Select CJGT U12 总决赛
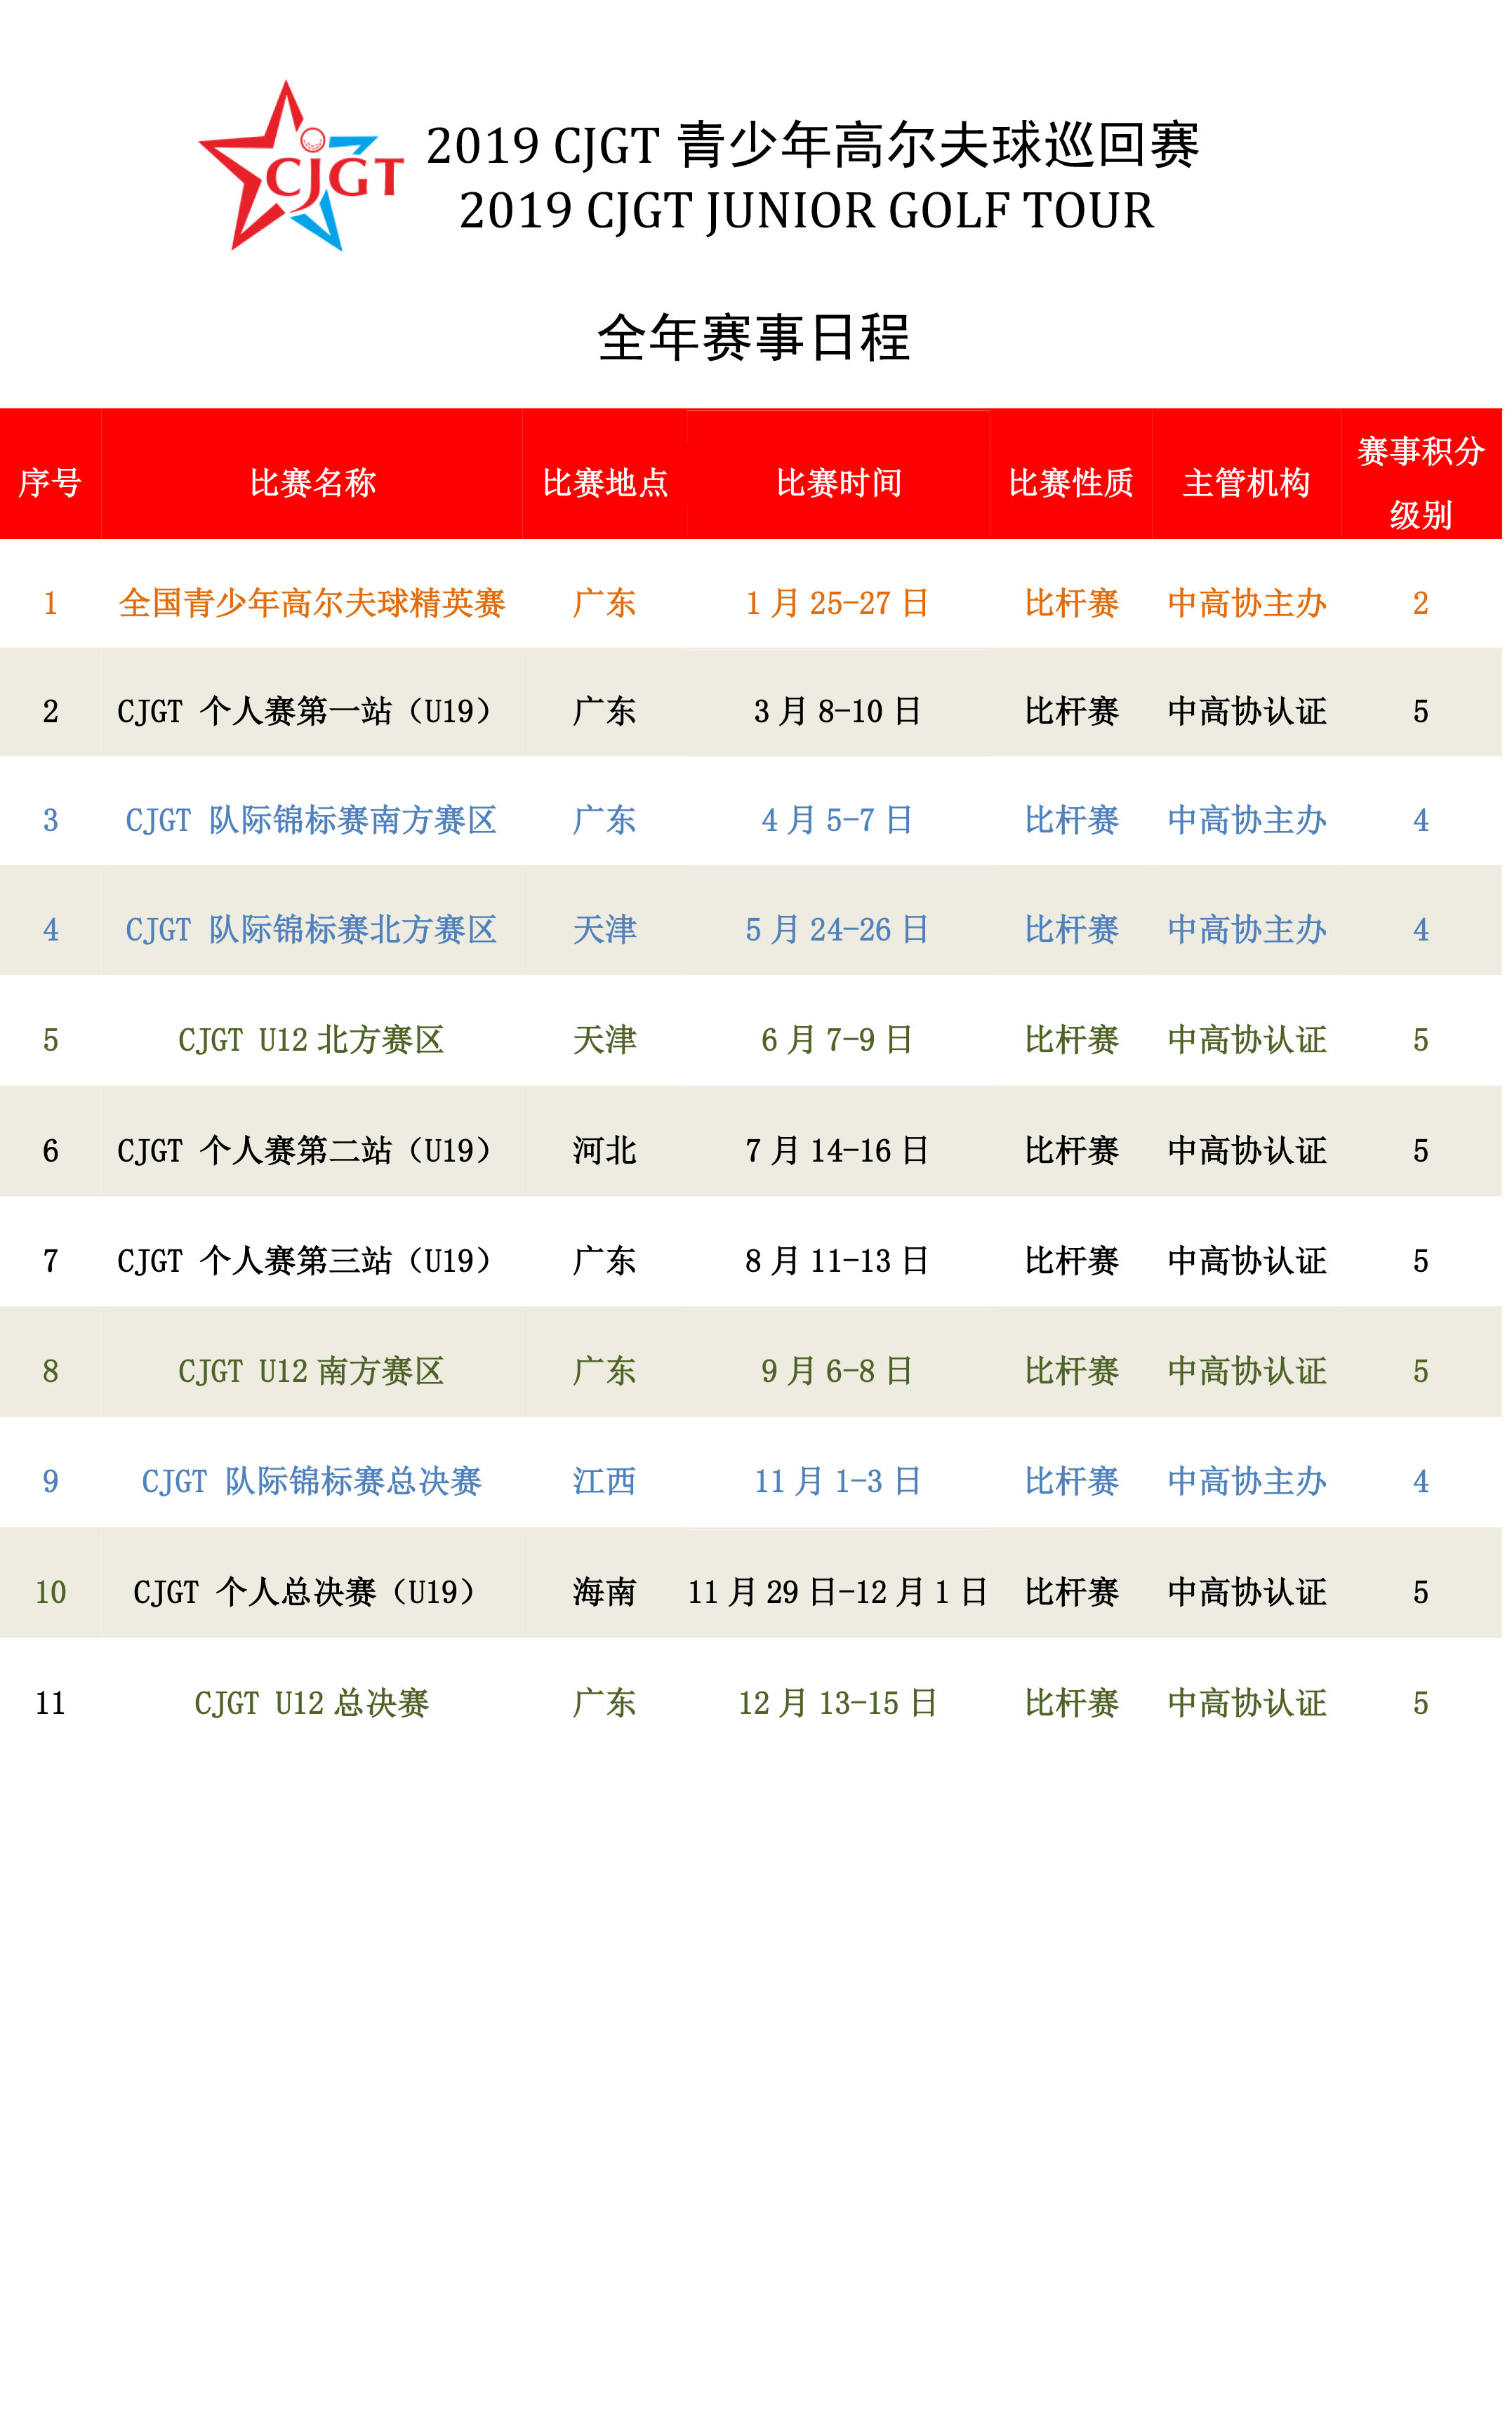Viewport: 1512px width, 2411px height. (312, 1703)
